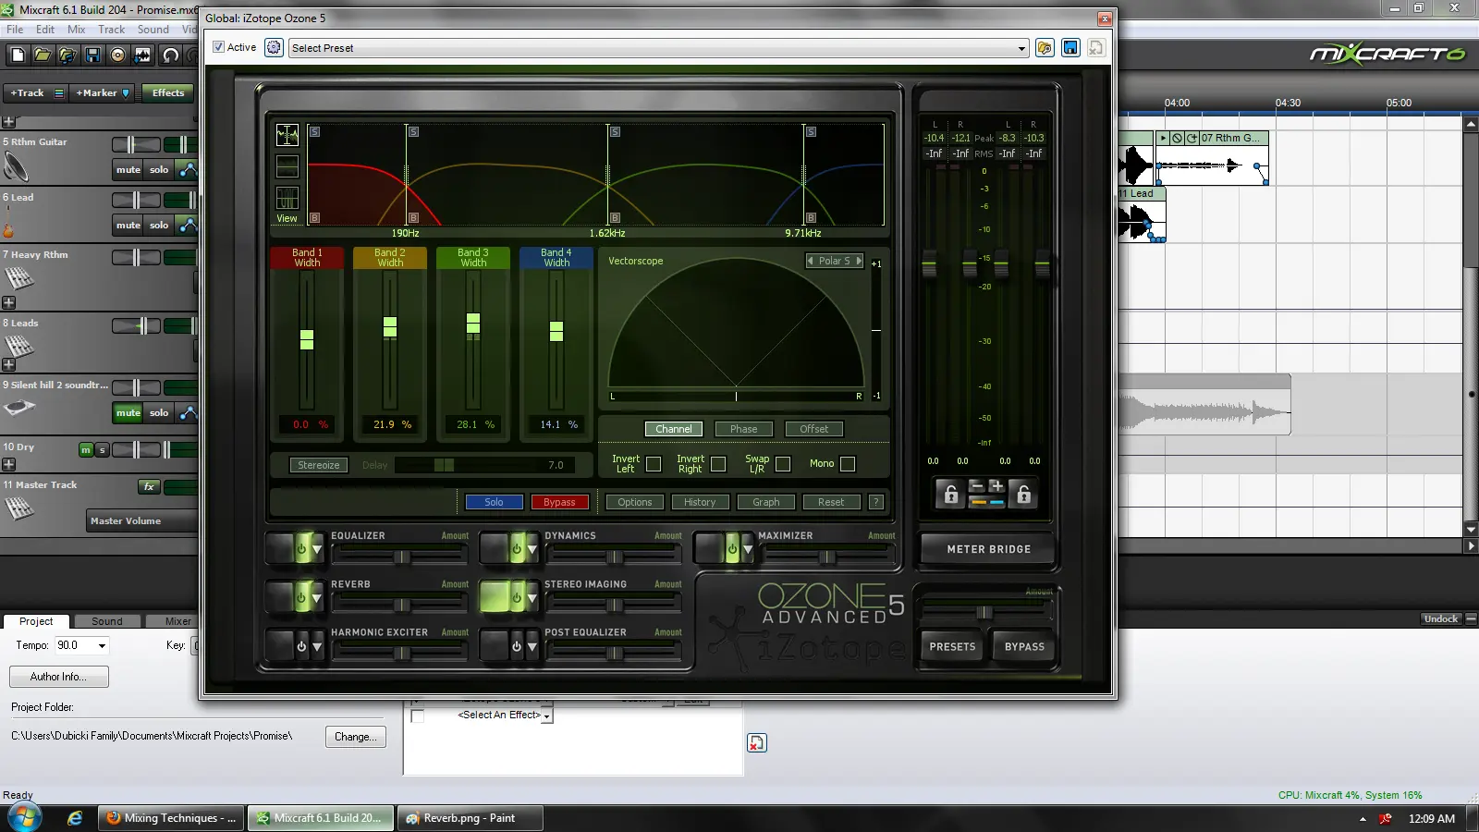Toggle mute on the 10 Dry track
Viewport: 1479px width, 832px height.
[x=86, y=450]
